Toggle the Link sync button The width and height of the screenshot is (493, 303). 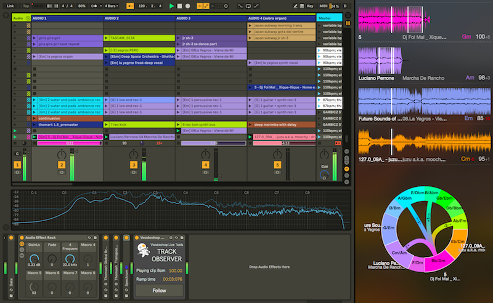tap(10, 6)
